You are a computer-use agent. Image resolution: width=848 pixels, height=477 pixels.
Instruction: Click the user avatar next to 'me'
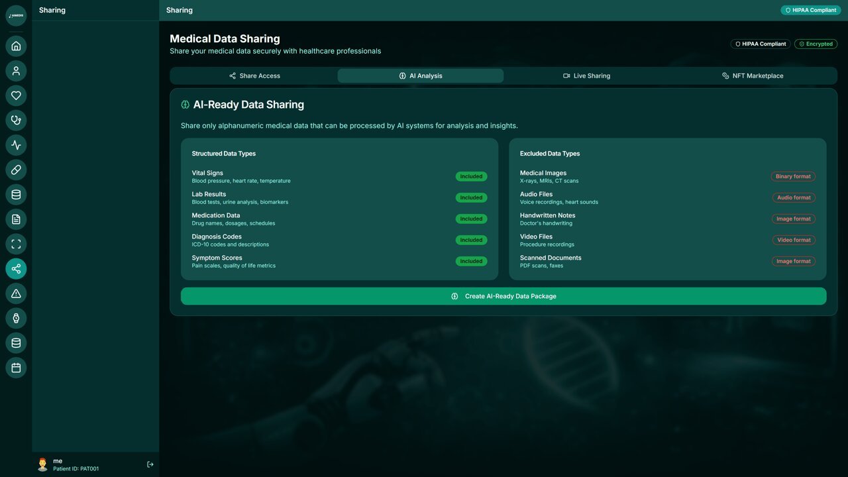pos(42,464)
